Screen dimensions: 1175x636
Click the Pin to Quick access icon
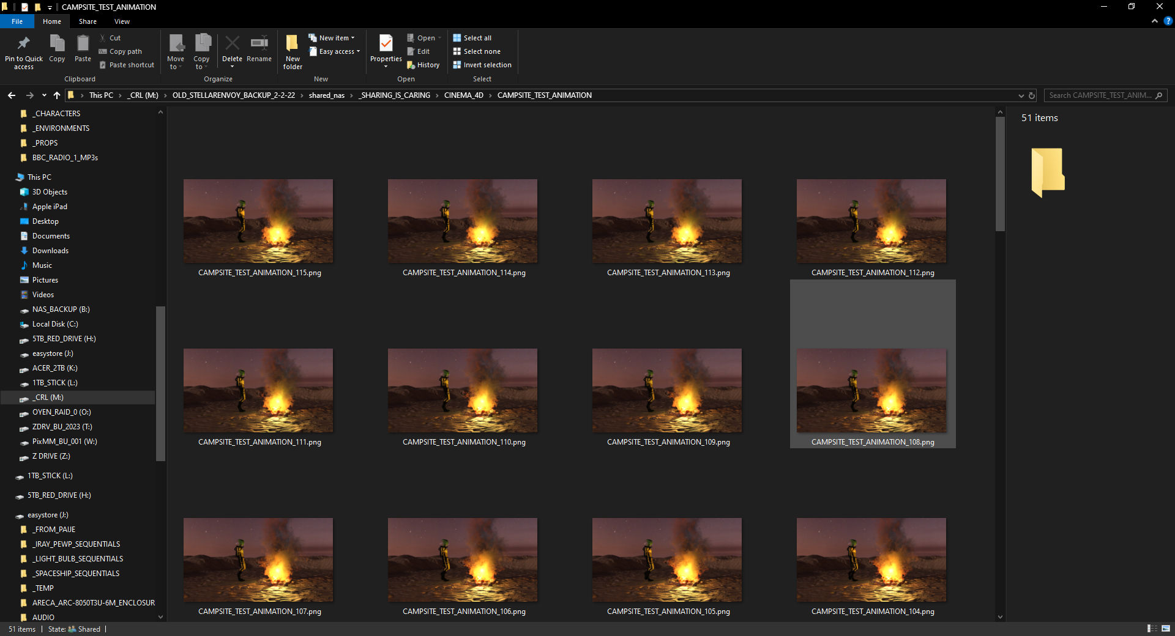tap(24, 43)
